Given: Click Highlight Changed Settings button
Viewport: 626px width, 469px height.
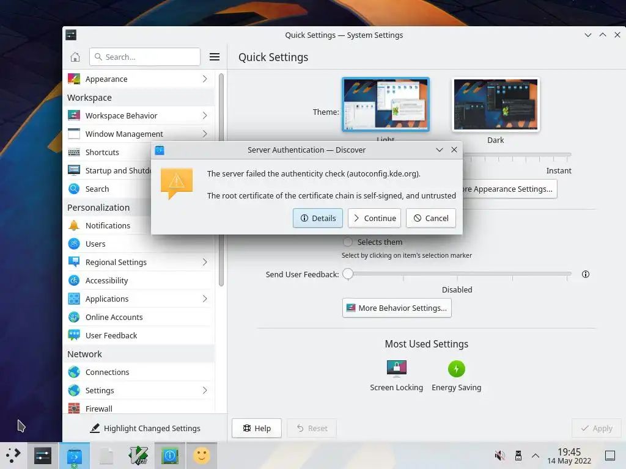Looking at the screenshot, I should coord(145,428).
